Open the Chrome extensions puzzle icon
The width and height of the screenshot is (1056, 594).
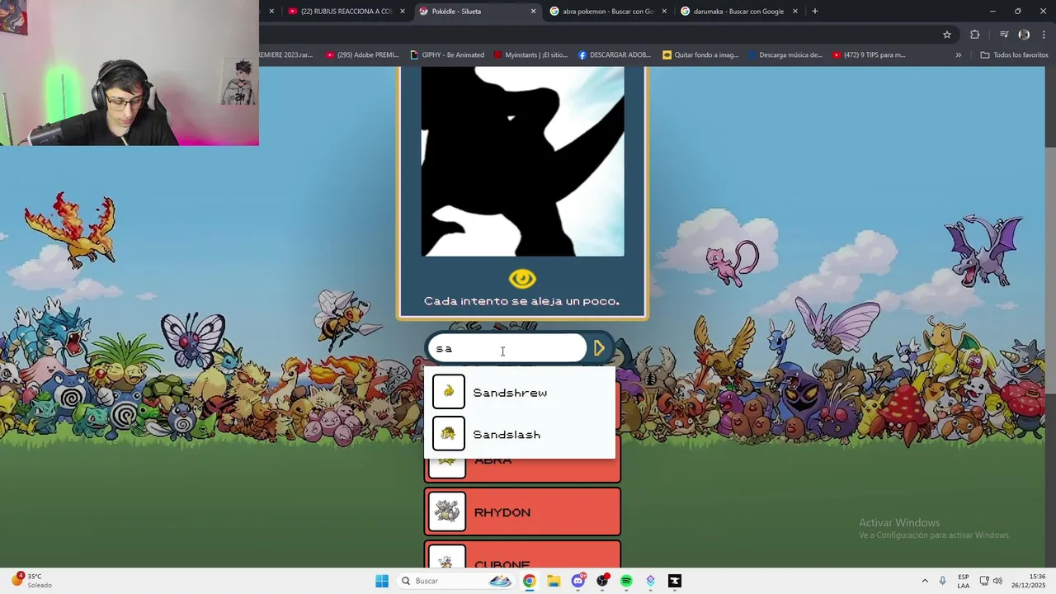(975, 35)
